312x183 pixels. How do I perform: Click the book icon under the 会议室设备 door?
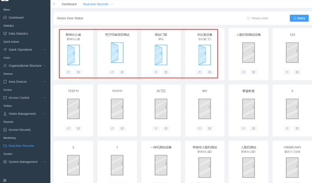coord(210,72)
